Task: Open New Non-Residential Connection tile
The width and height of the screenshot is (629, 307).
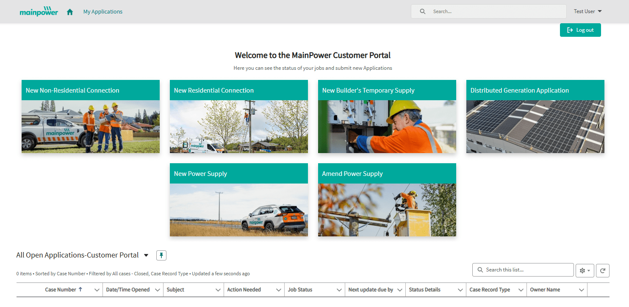Action: pyautogui.click(x=91, y=116)
